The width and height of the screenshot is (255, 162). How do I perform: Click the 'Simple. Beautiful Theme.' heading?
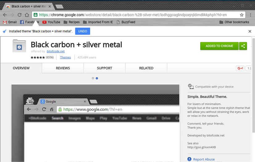207,97
